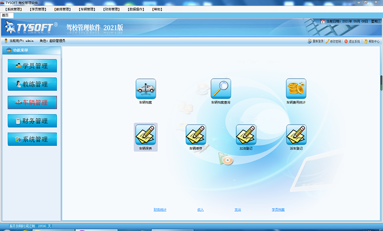Open the 加油登记 refuel registration icon
This screenshot has width=383, height=231.
tap(246, 134)
